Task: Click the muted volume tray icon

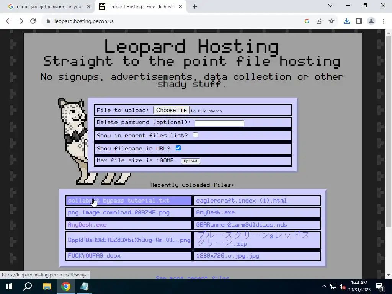Action: (343, 286)
